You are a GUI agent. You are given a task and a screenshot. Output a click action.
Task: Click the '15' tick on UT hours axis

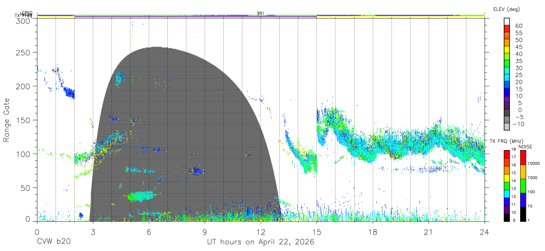point(317,232)
